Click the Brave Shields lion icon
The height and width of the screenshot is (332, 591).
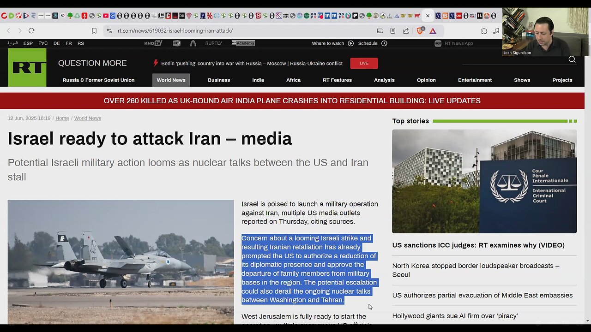tap(420, 31)
